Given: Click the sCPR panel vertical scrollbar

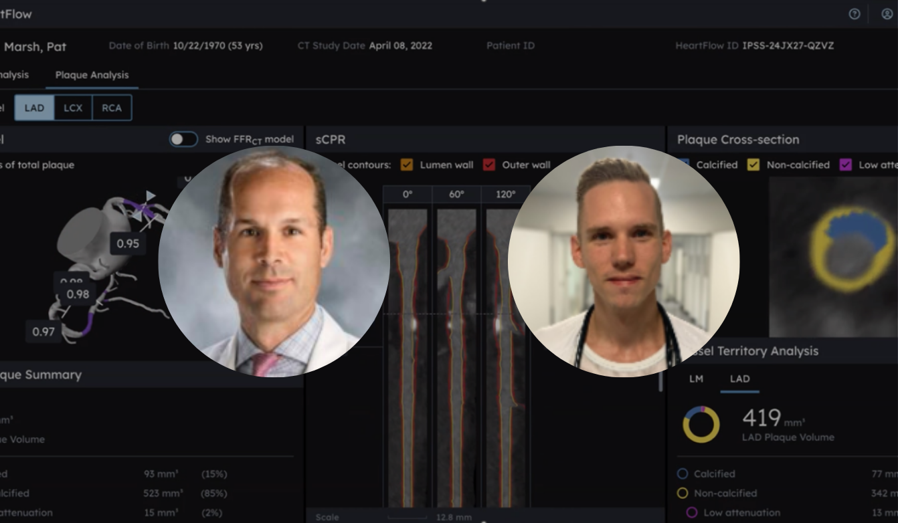Looking at the screenshot, I should click(661, 381).
